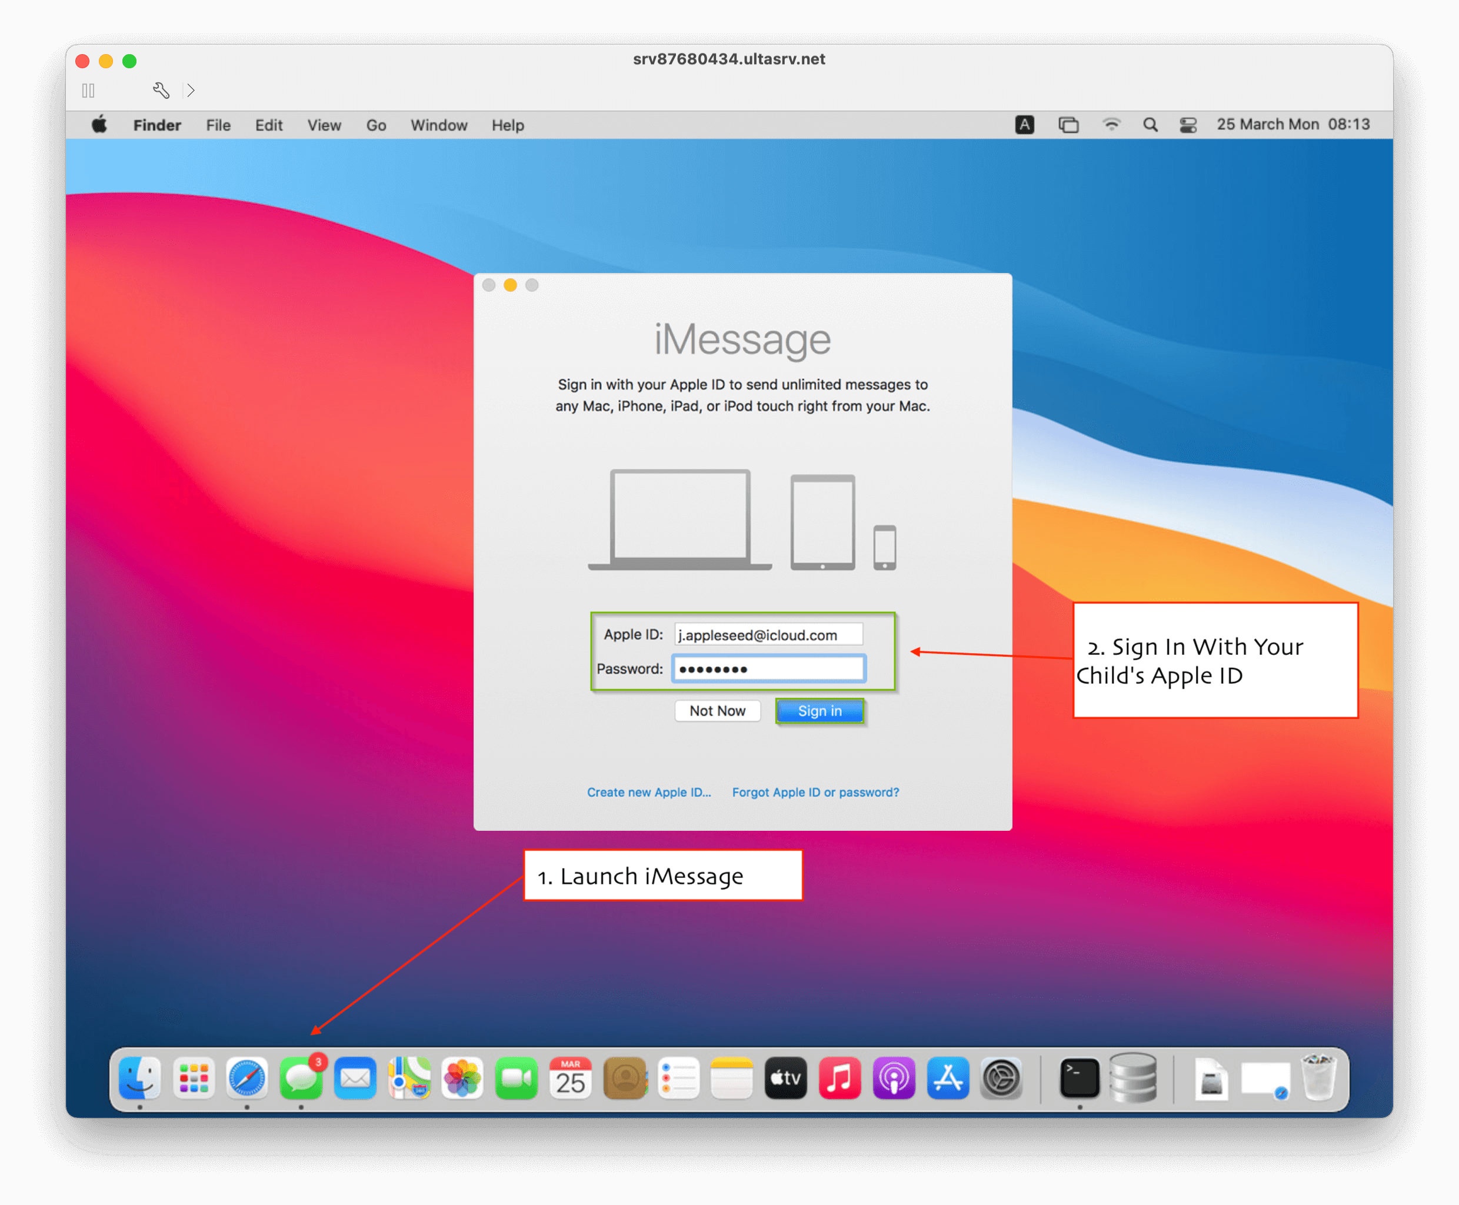Open Notes app in the Dock
Image resolution: width=1459 pixels, height=1205 pixels.
(732, 1078)
